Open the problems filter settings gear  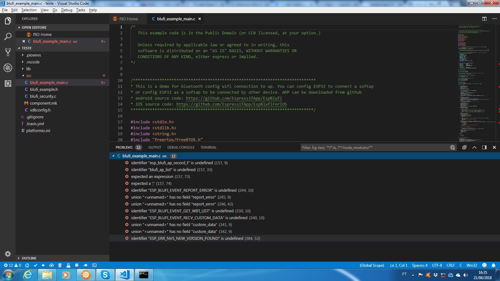point(452,147)
